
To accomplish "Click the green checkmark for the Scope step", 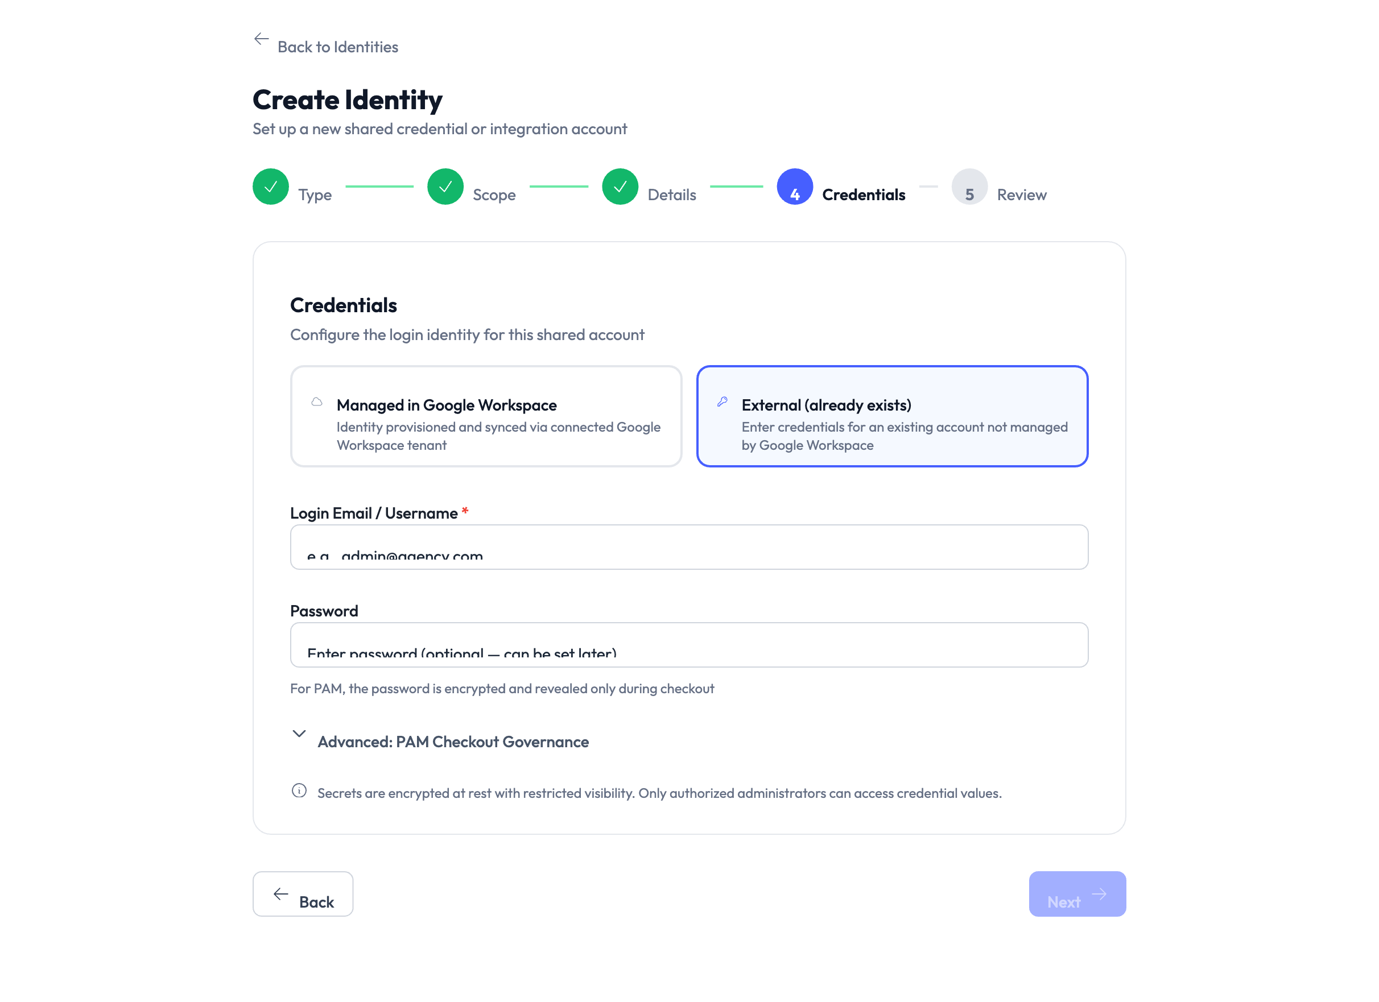I will pos(445,187).
